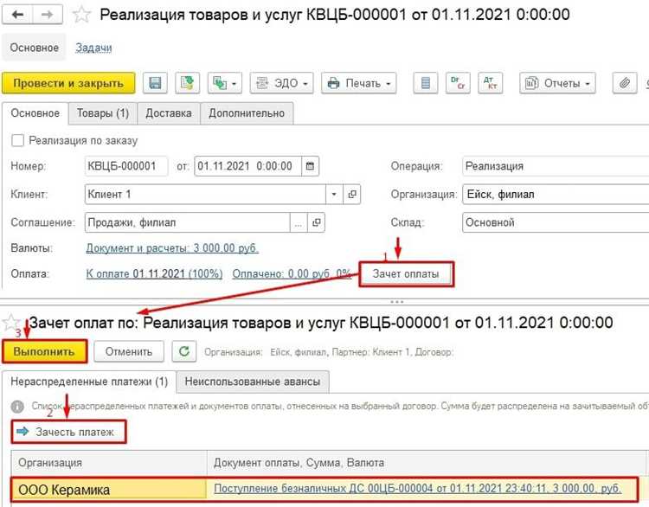The height and width of the screenshot is (507, 649).
Task: Choose Соглашение via the ellipsis button
Action: point(299,222)
